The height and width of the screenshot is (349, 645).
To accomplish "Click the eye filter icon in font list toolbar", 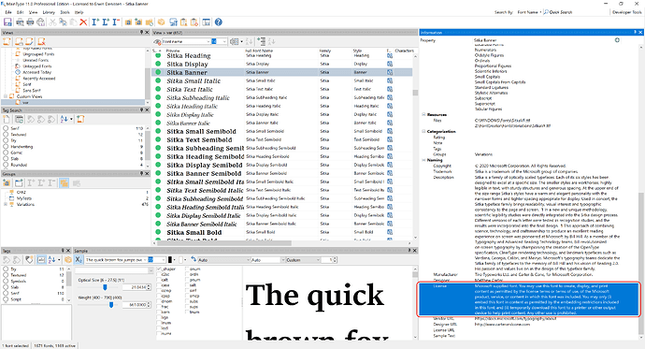I will pyautogui.click(x=157, y=41).
